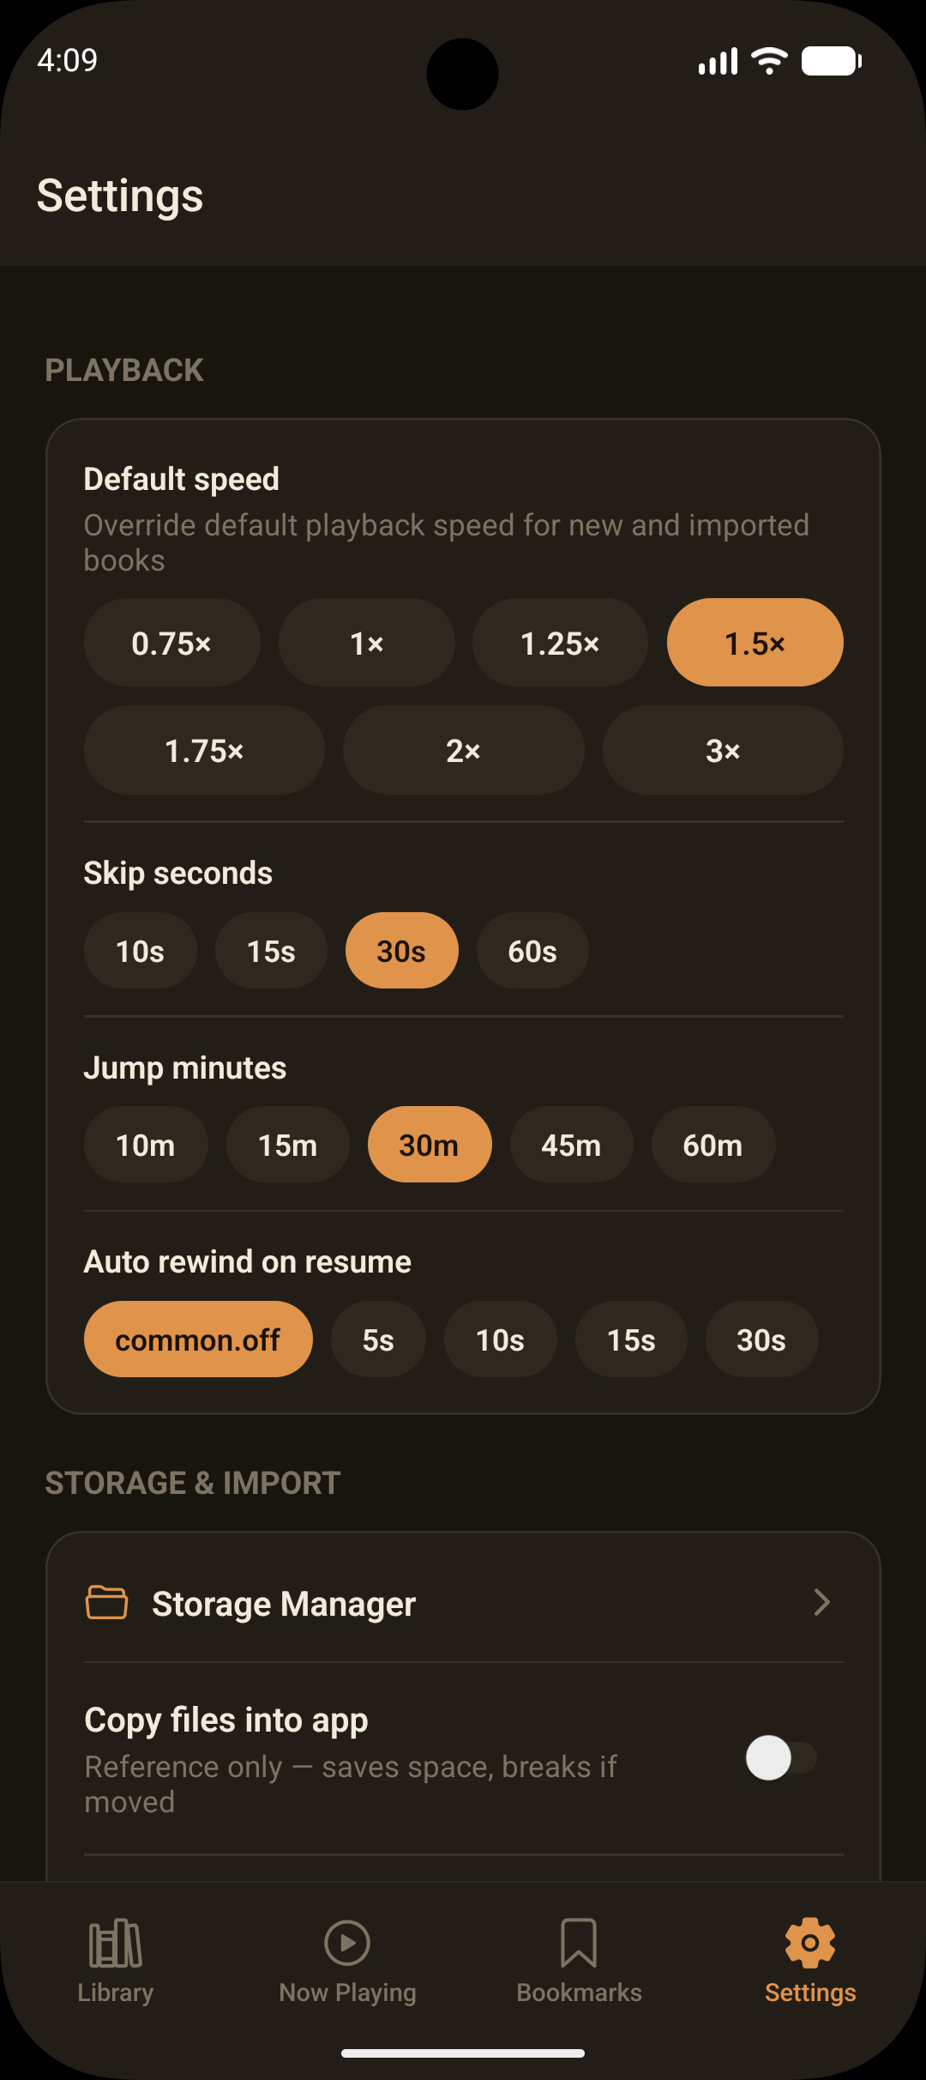This screenshot has height=2080, width=926.
Task: Set default speed to 3×
Action: pyautogui.click(x=723, y=750)
